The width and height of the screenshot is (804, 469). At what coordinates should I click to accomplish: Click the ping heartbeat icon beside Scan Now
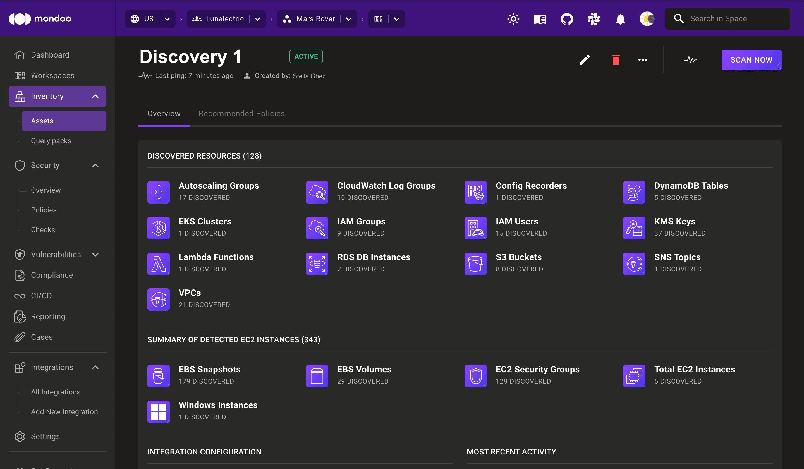(x=690, y=60)
